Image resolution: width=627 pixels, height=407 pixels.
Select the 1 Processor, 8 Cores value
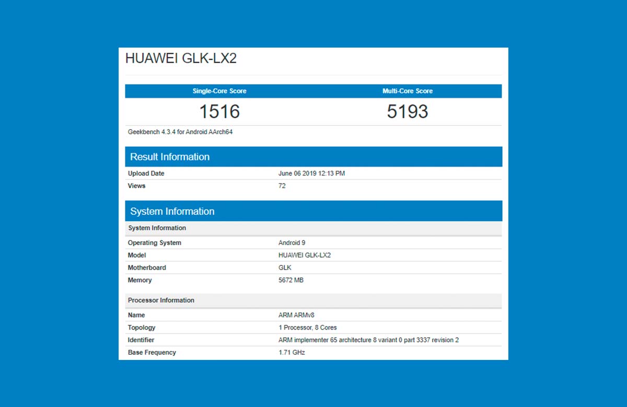pyautogui.click(x=308, y=328)
